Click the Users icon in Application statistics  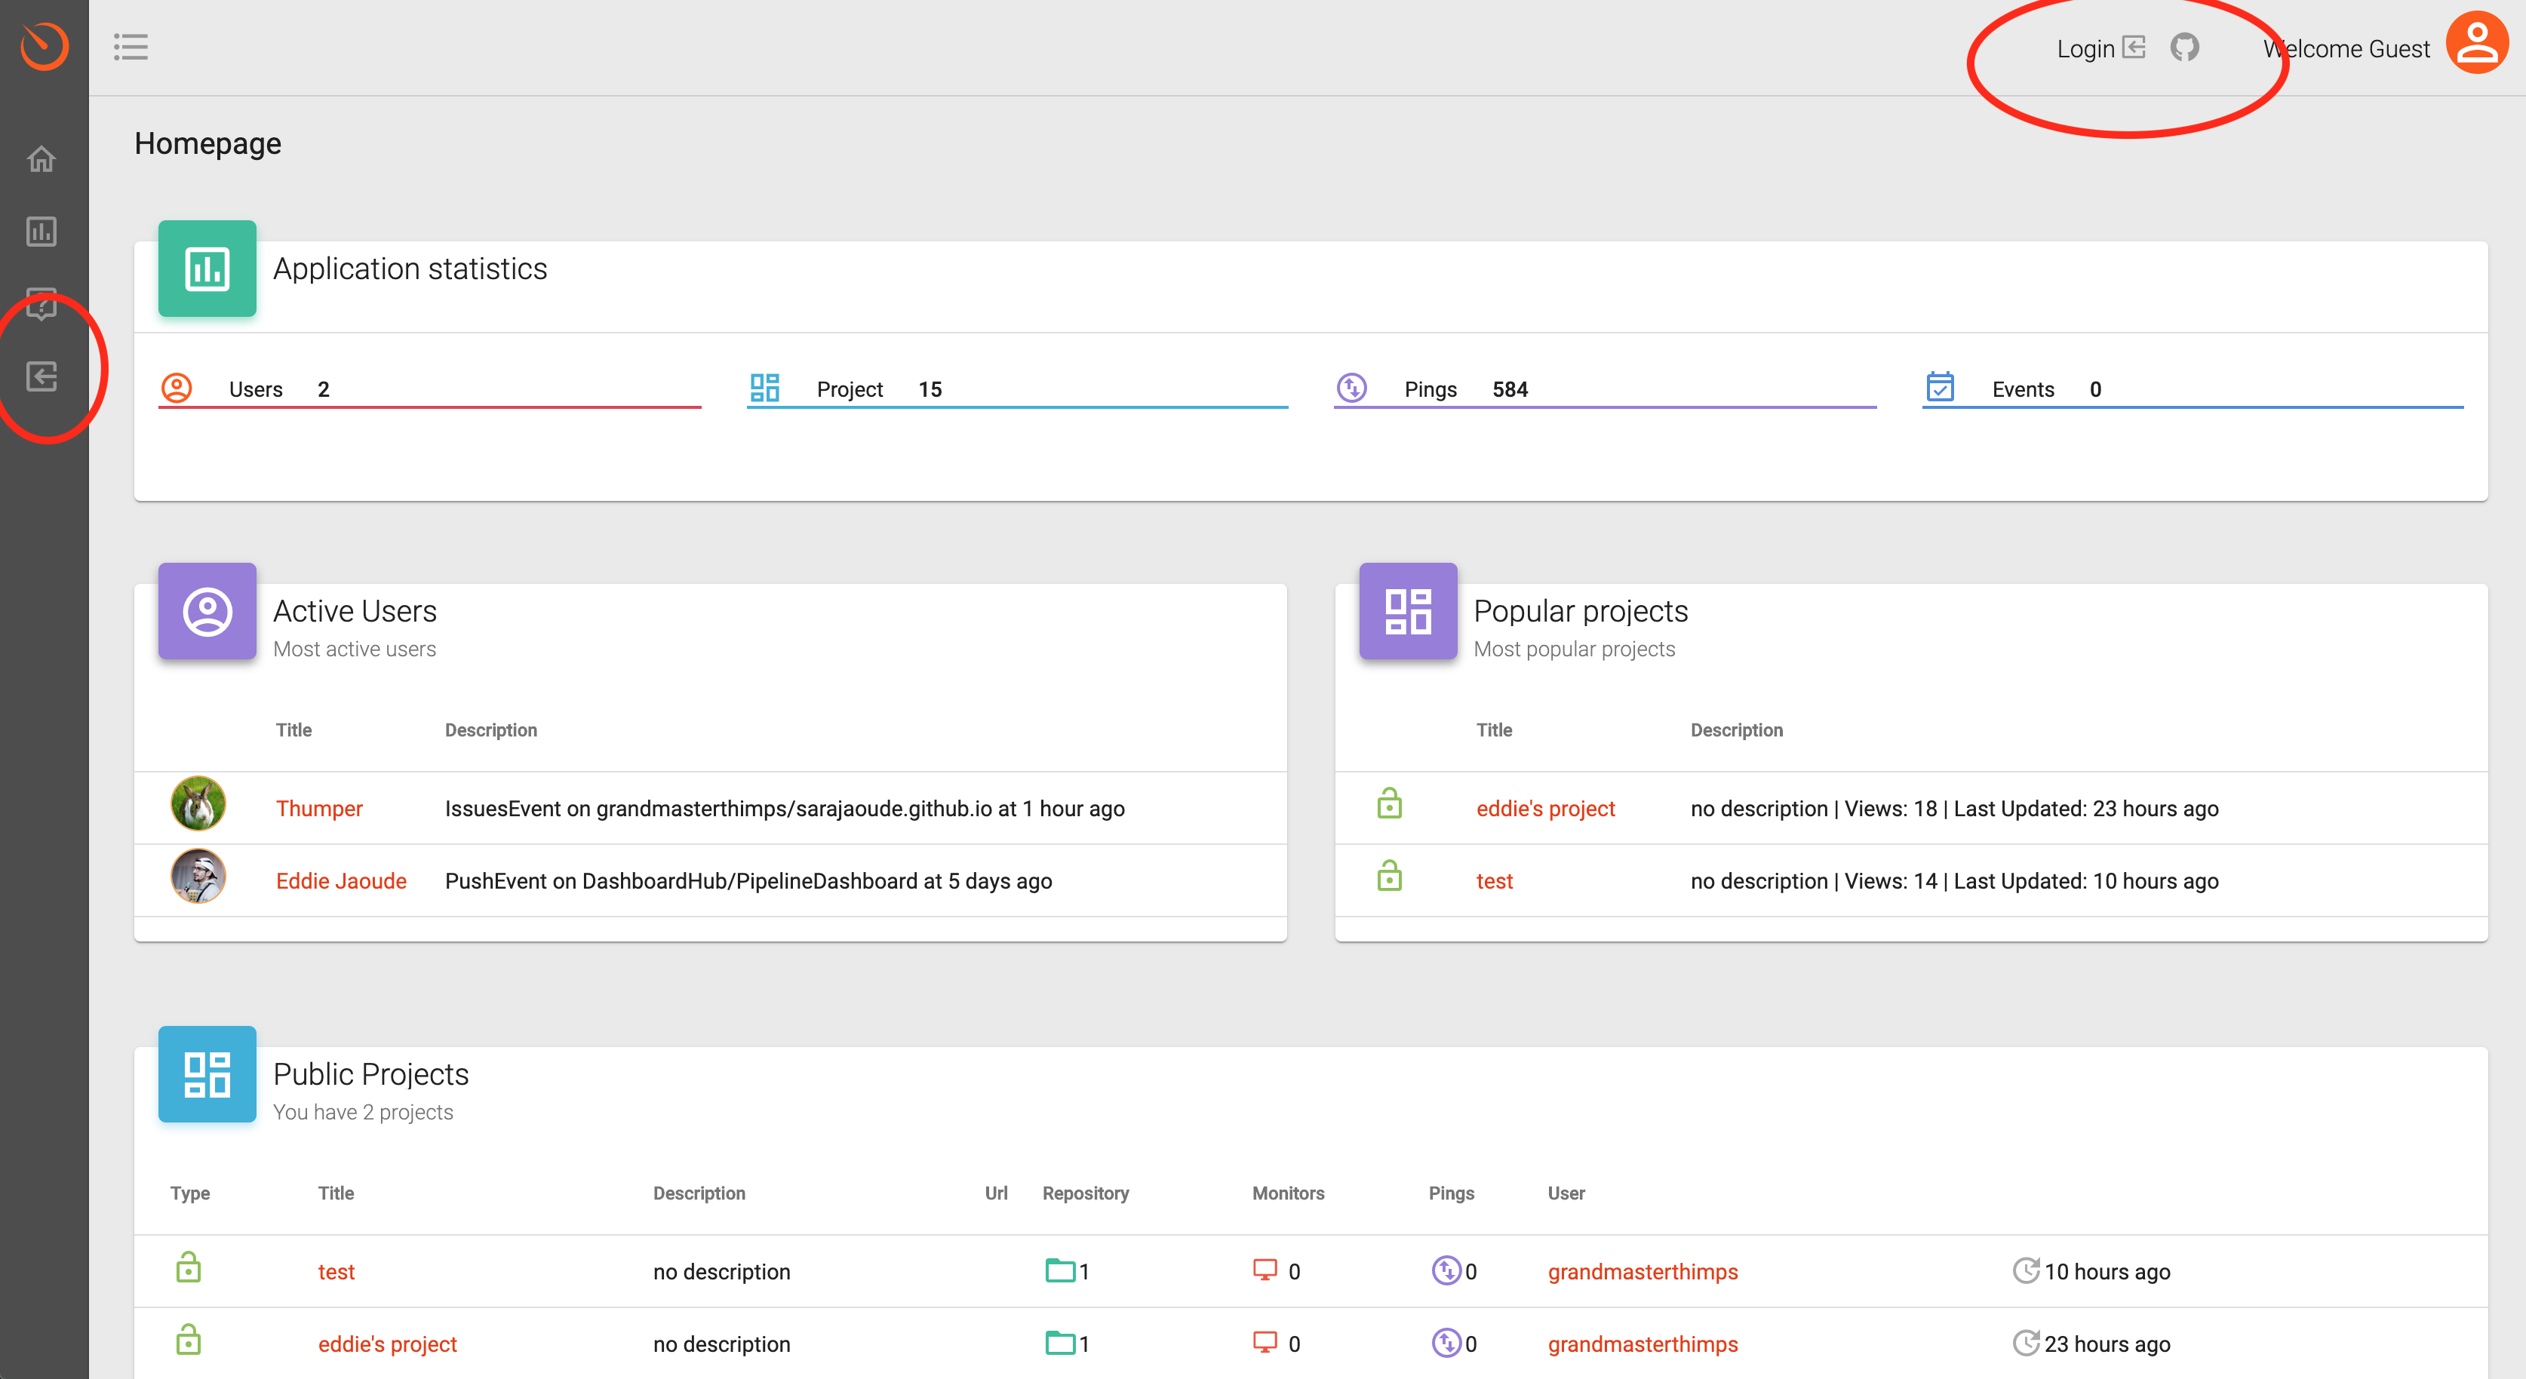point(177,389)
